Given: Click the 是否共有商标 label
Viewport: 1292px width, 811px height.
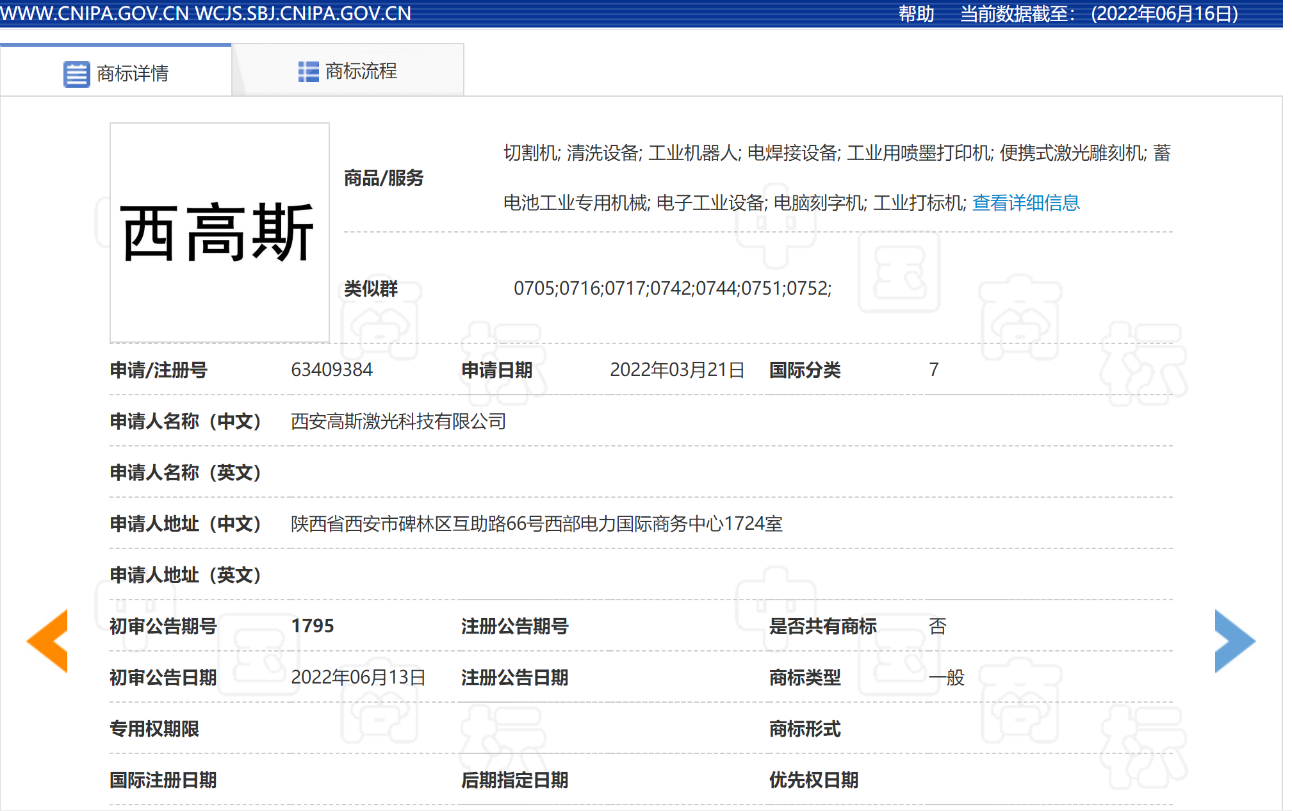Looking at the screenshot, I should click(822, 626).
